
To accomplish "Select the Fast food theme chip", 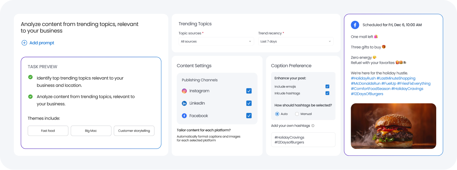I will click(x=48, y=131).
